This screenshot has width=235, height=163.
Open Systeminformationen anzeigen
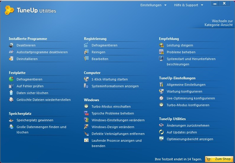[115, 86]
